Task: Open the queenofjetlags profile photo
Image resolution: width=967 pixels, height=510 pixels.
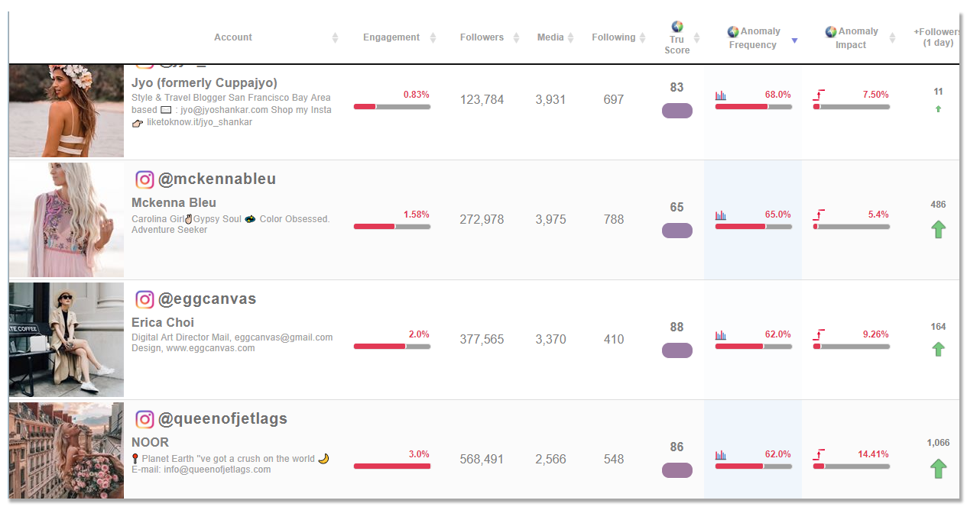Action: [x=67, y=450]
